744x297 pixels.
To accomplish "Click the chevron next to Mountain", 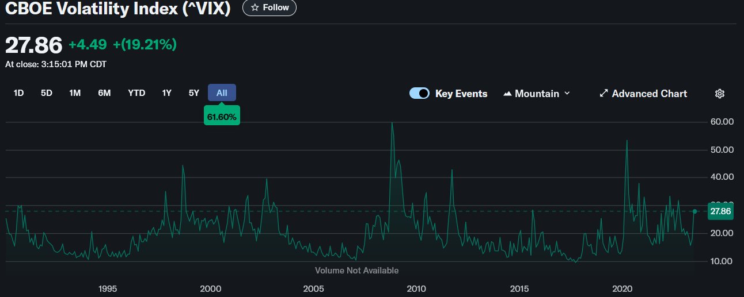I will coord(567,94).
